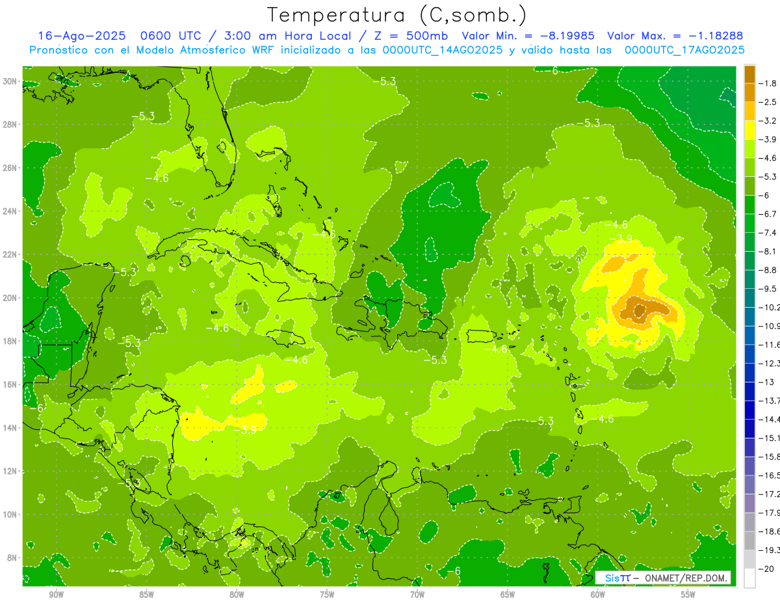Click the dark orange top colorbar swatch

[749, 74]
